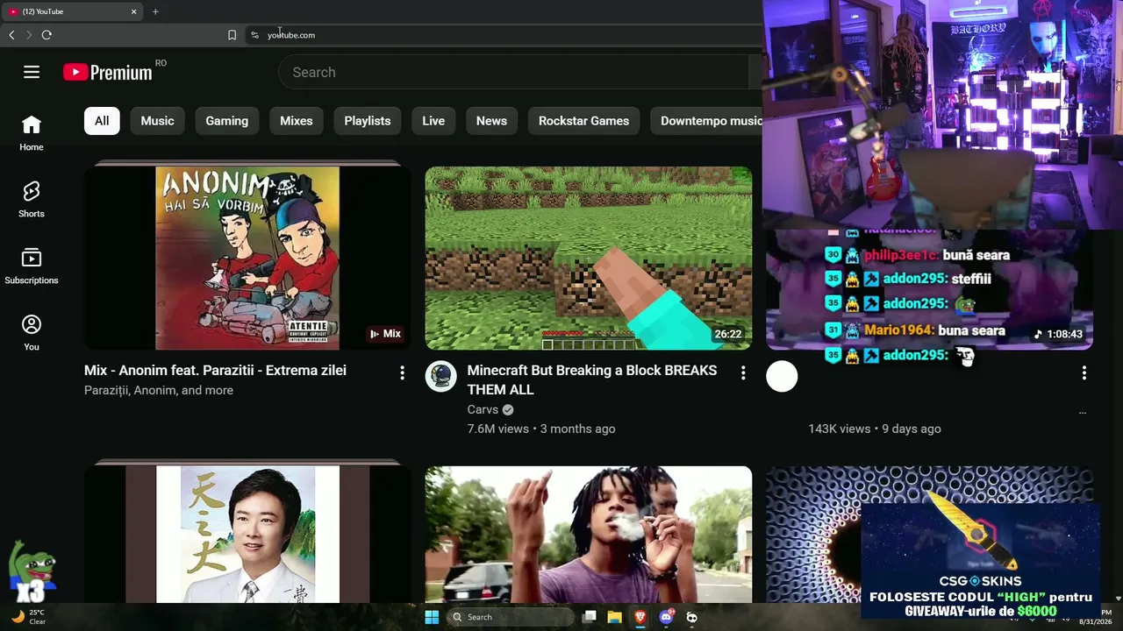Open the Windows Start menu
Viewport: 1123px width, 631px height.
(432, 617)
